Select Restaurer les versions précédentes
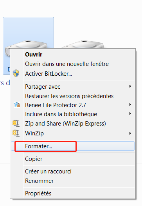The image size is (142, 206). coord(69,96)
